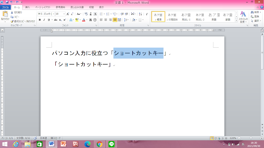Apply the 標準 (Normal) style

click(158, 17)
